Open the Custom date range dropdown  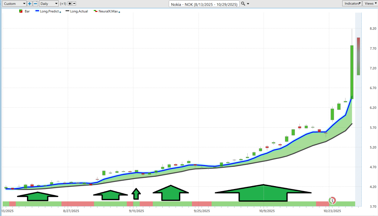pyautogui.click(x=14, y=4)
